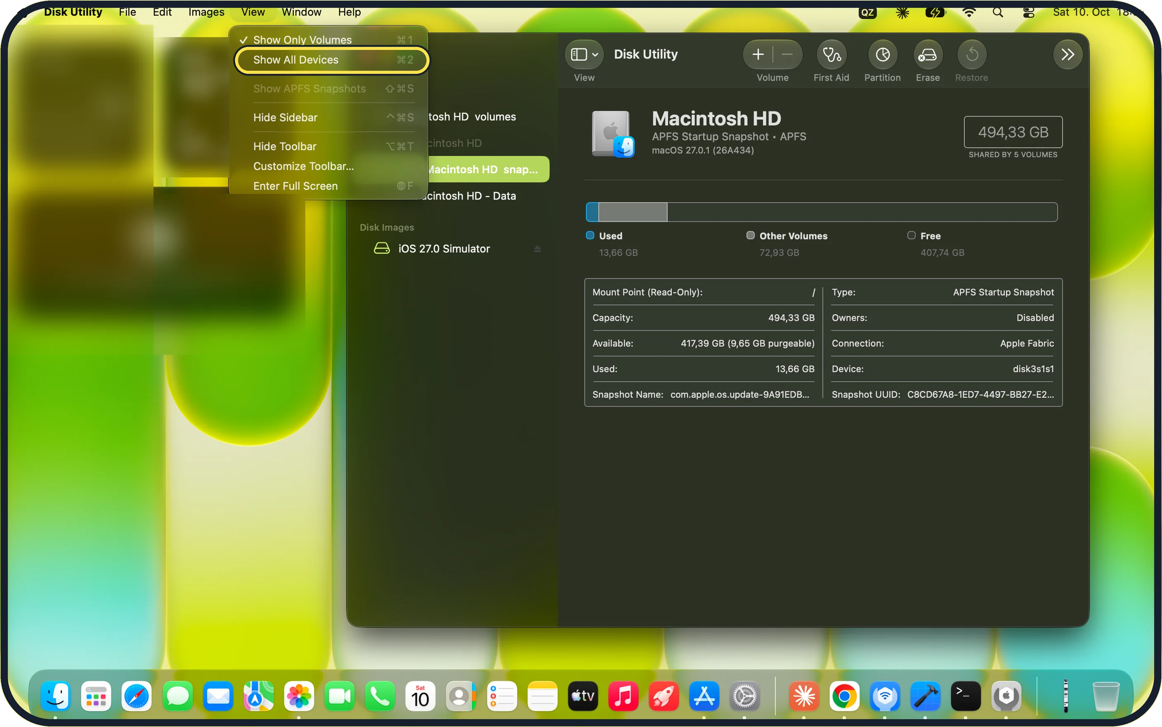Image resolution: width=1162 pixels, height=727 pixels.
Task: Click the Used blue legend swatch
Action: coord(590,236)
